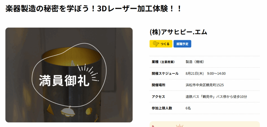Click the 開催スケジュール row label
Image resolution: width=267 pixels, height=127 pixels.
(x=165, y=74)
